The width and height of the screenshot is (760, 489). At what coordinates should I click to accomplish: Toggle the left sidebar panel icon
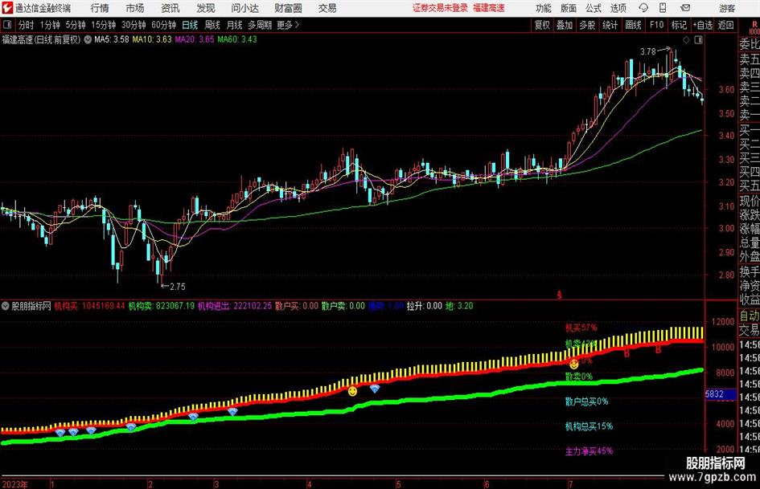pyautogui.click(x=6, y=25)
